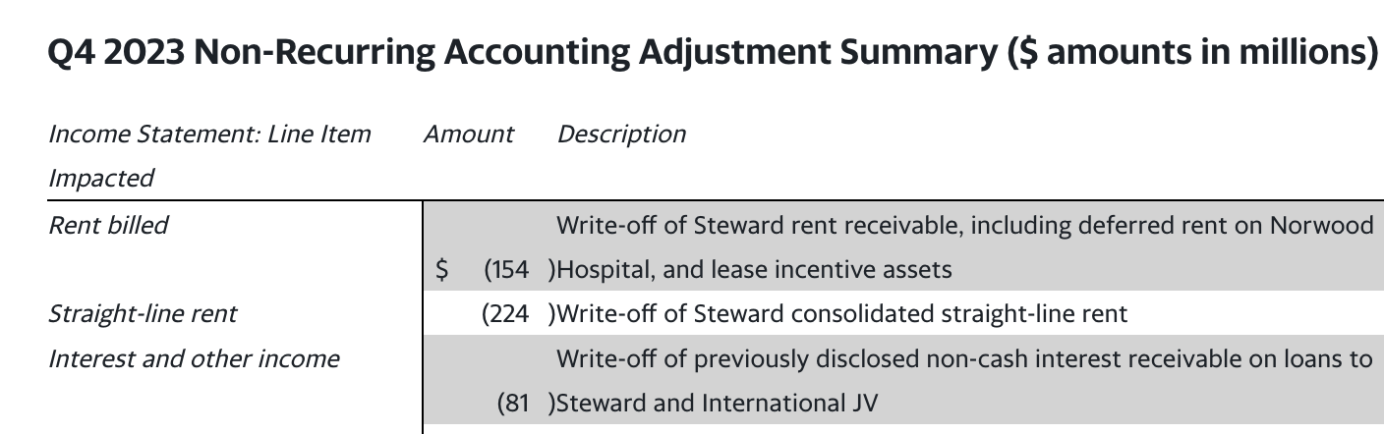Click the 'Straight-line rent' row label
1384x434 pixels.
pyautogui.click(x=143, y=314)
